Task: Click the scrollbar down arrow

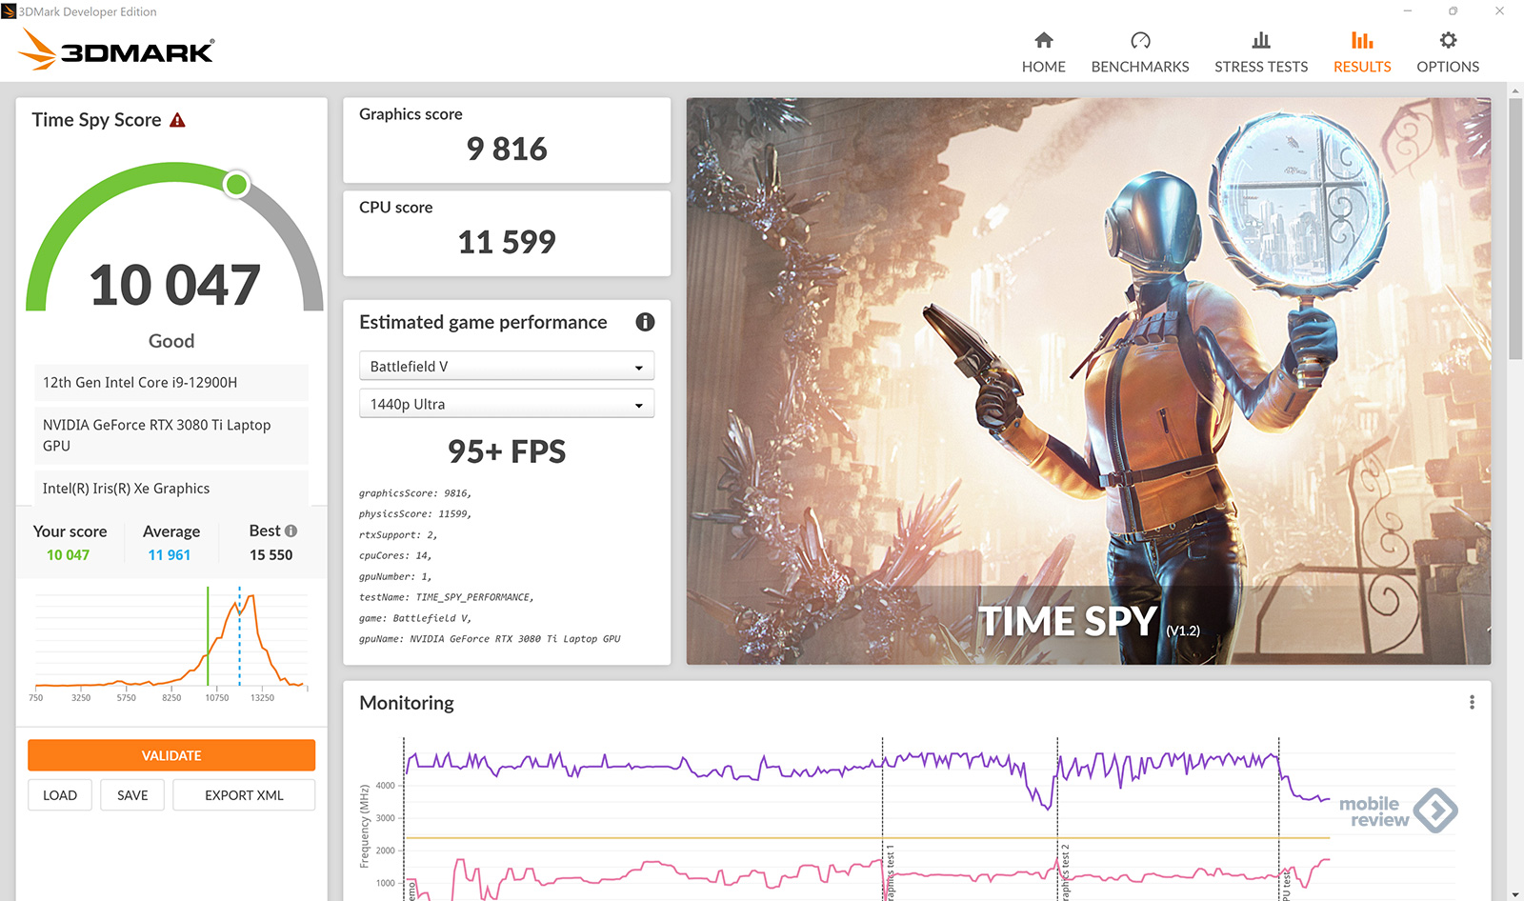Action: coord(1515,893)
